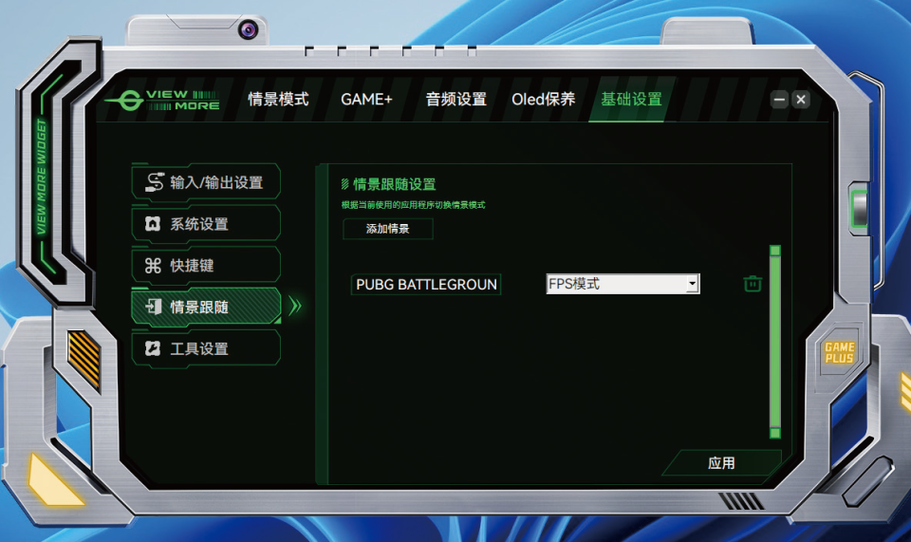Open 系统设置 sidebar item
This screenshot has height=542, width=911.
coord(206,224)
